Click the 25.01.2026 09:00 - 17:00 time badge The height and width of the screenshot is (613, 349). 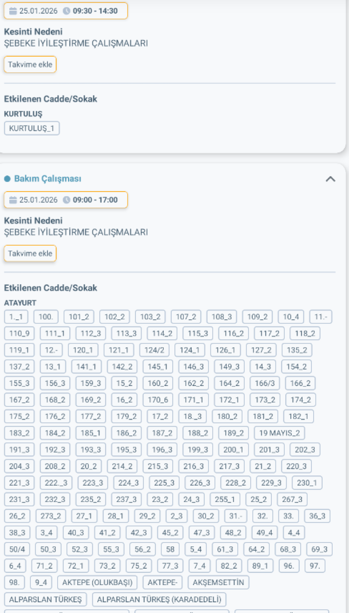pos(66,200)
